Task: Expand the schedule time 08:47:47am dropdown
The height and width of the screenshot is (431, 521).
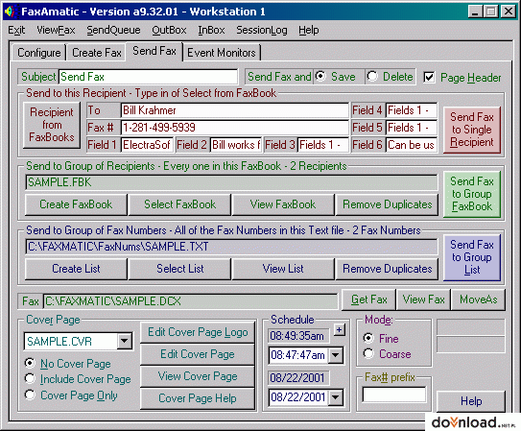Action: (336, 355)
